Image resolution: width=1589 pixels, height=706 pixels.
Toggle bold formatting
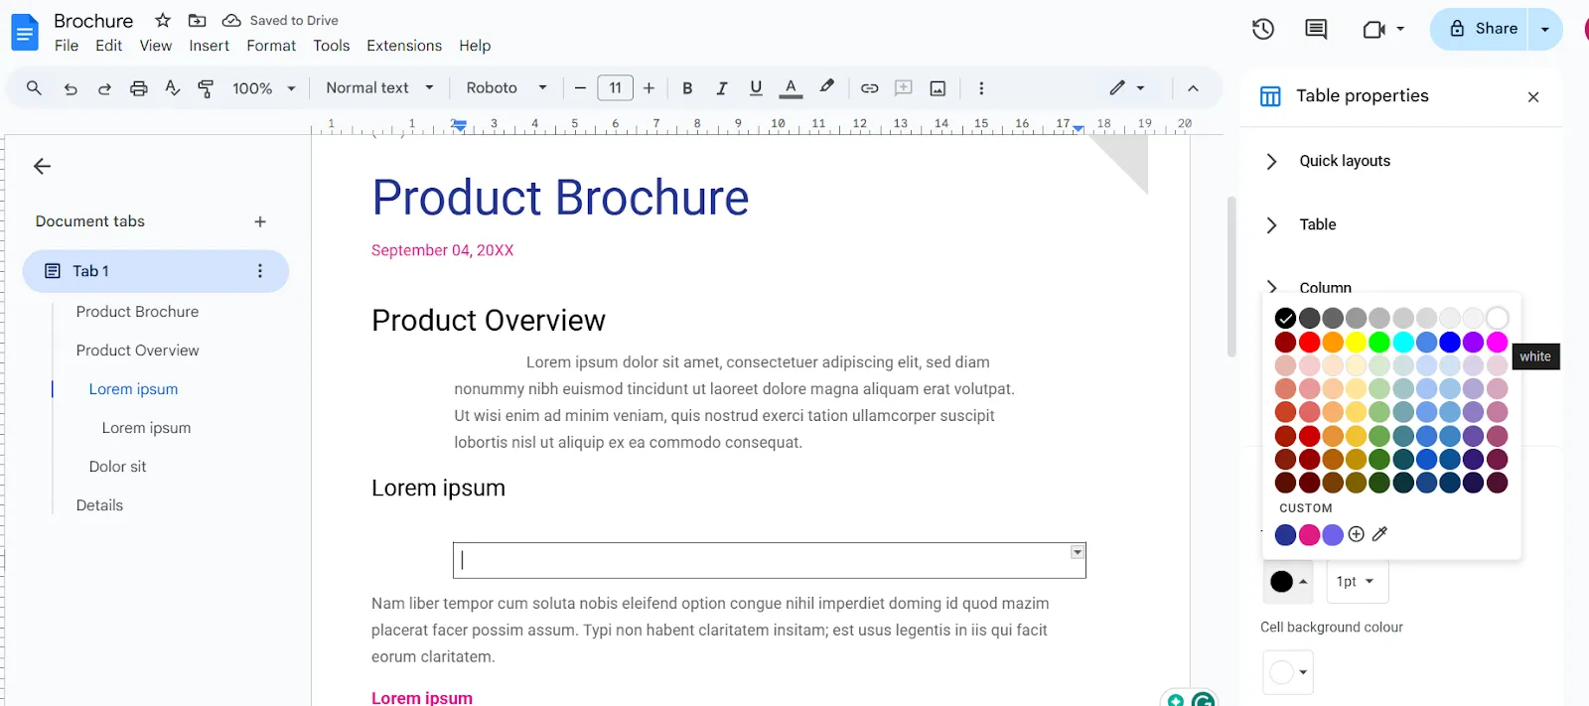click(x=687, y=88)
